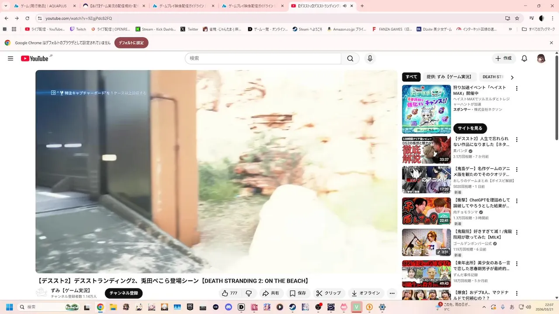Open the ずみ channel avatar
559x314 pixels.
click(x=41, y=293)
